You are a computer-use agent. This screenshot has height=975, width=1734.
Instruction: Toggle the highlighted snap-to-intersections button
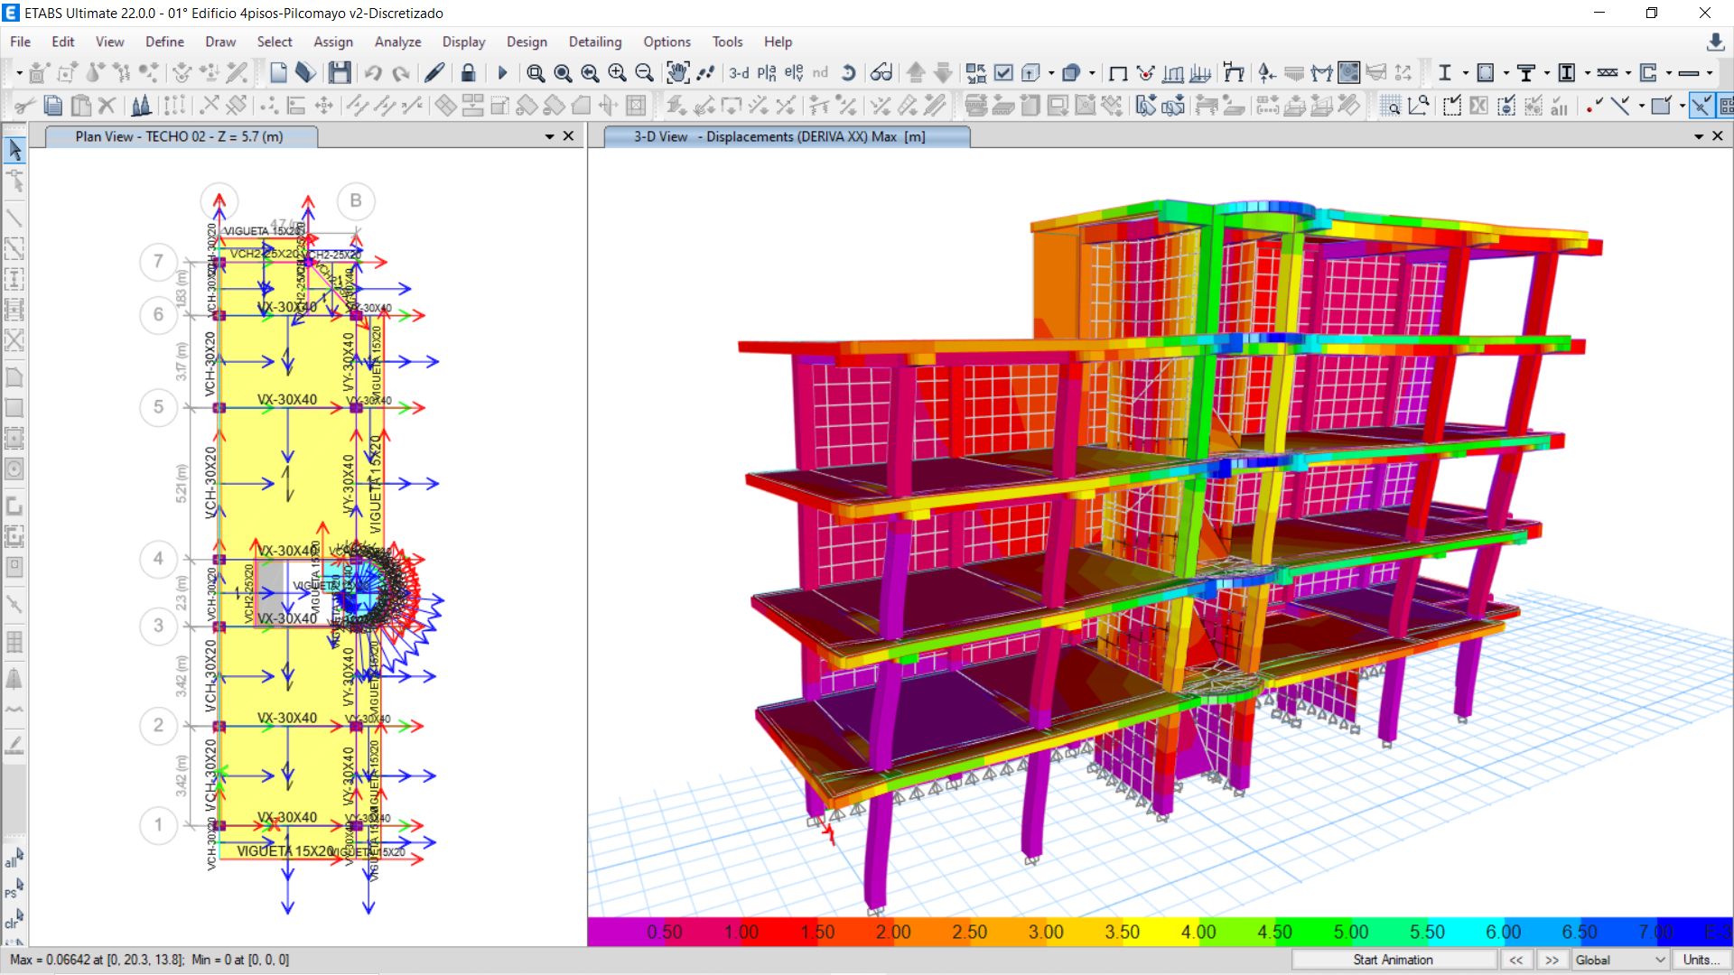tap(1701, 106)
